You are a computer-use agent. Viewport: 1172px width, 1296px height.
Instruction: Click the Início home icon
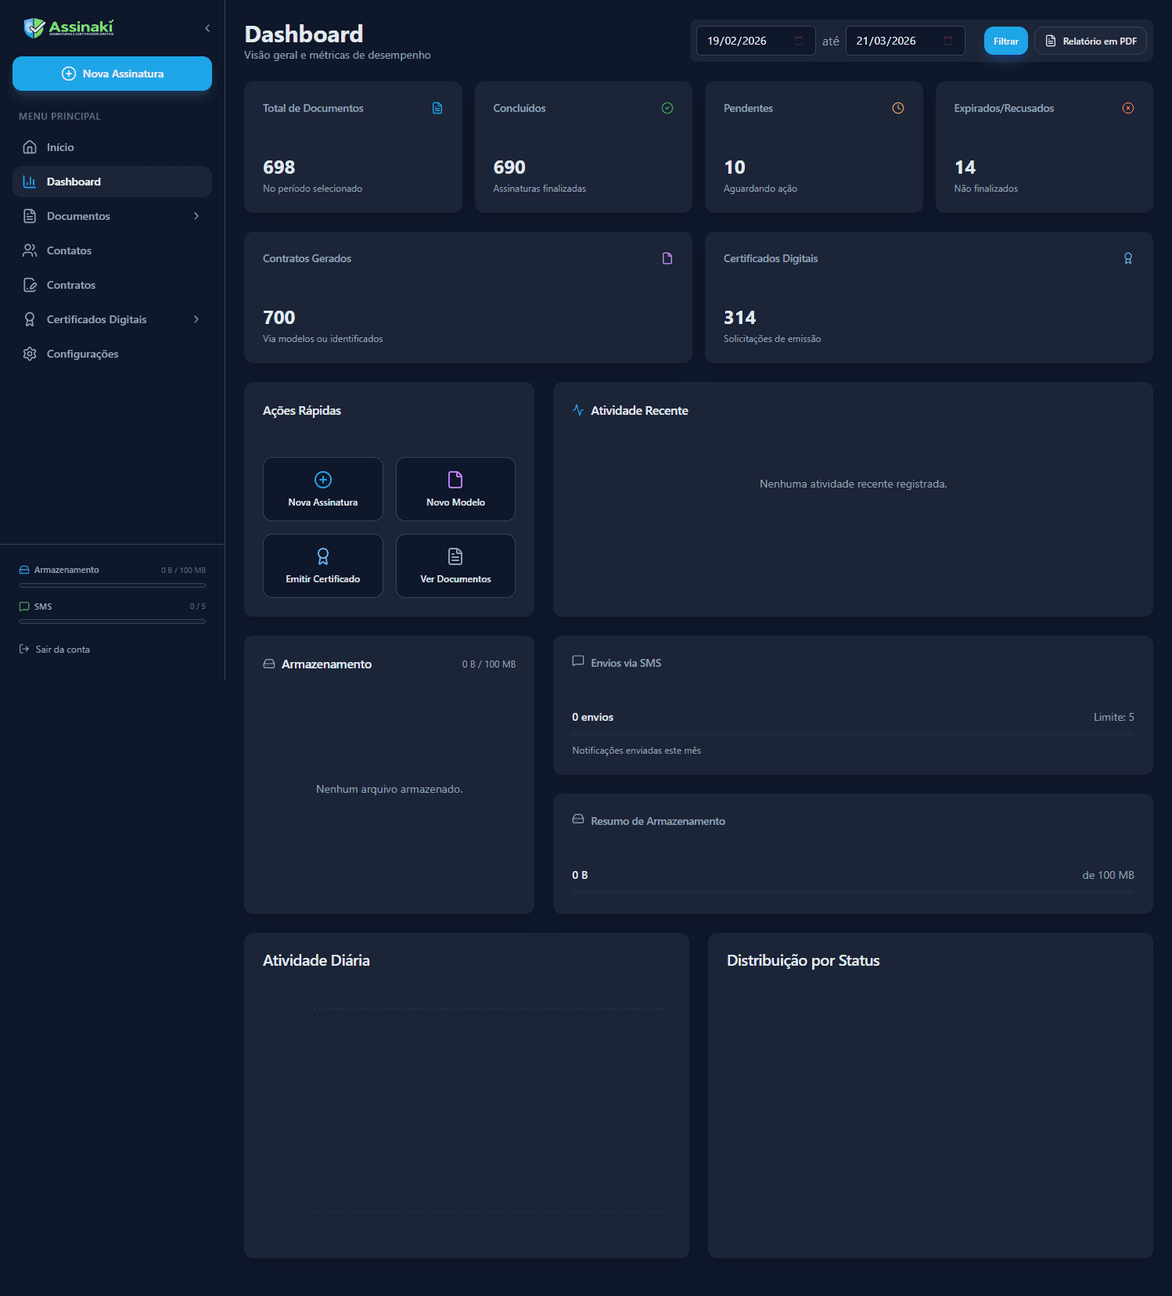(30, 147)
